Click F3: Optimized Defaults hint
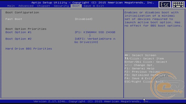Screen dimensions: 186x104 pyautogui.click(x=145, y=75)
